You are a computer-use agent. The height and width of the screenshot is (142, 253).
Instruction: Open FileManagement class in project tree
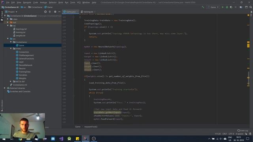pos(26,55)
